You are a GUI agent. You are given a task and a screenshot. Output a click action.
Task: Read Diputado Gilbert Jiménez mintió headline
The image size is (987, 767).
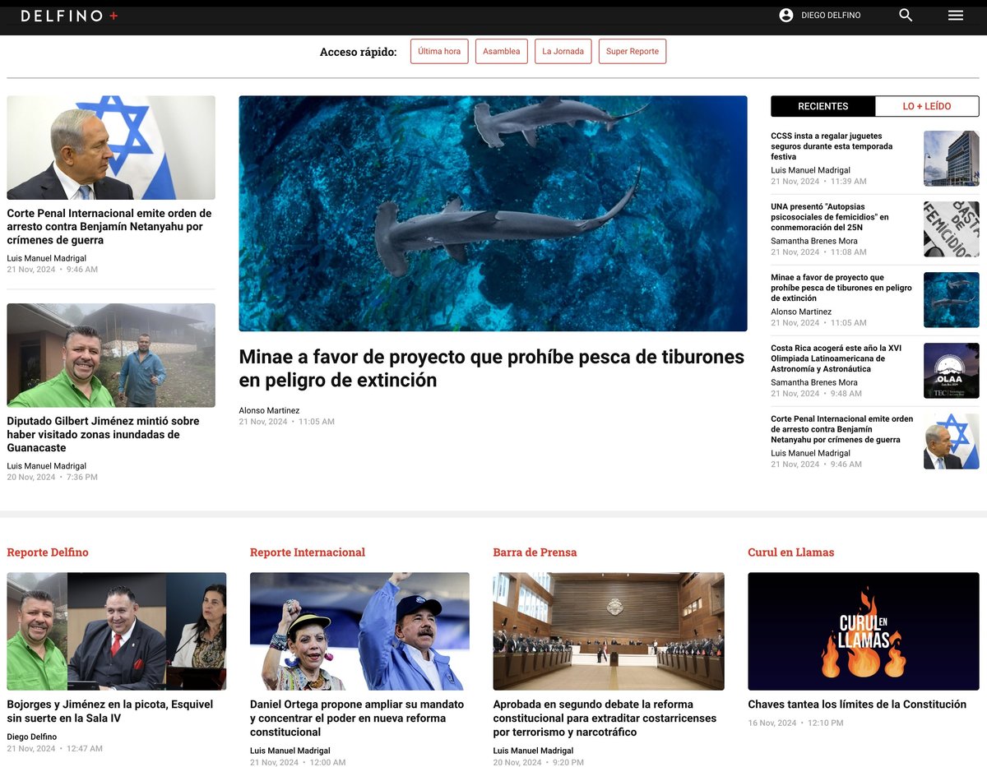(104, 434)
